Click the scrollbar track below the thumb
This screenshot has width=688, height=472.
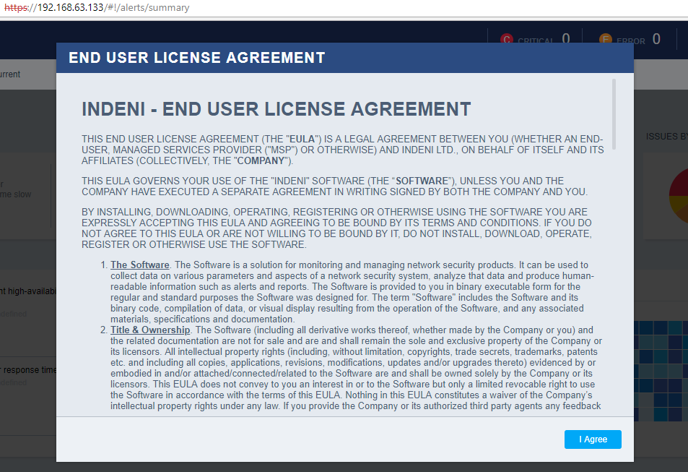tap(614, 289)
